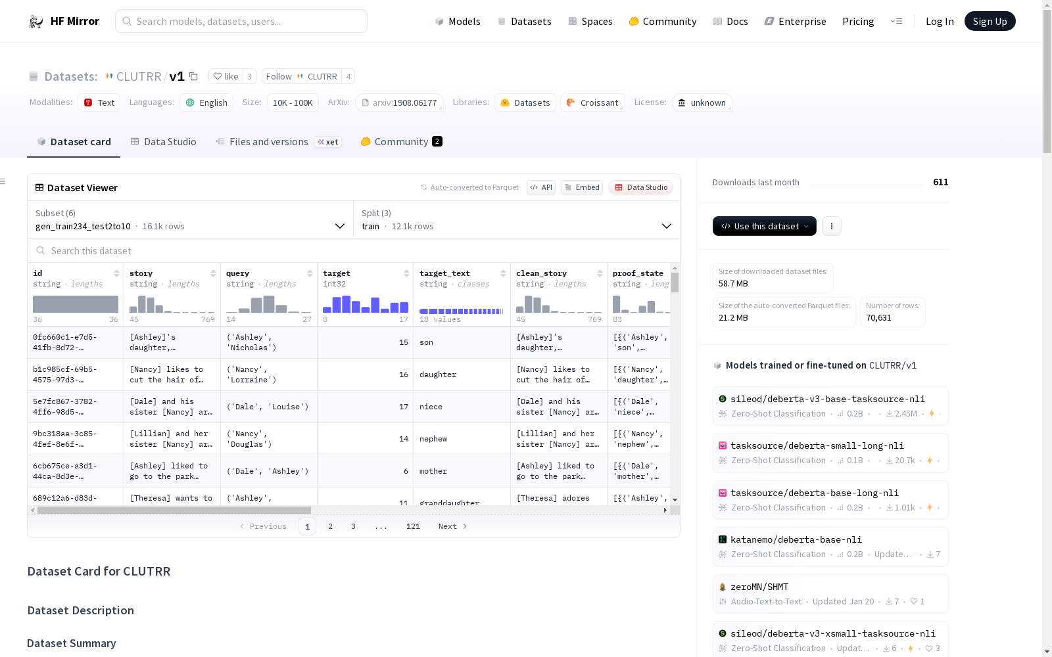Expand the Subset dropdown gen_train234_test2to10
Screen dimensions: 1052x657
[190, 219]
